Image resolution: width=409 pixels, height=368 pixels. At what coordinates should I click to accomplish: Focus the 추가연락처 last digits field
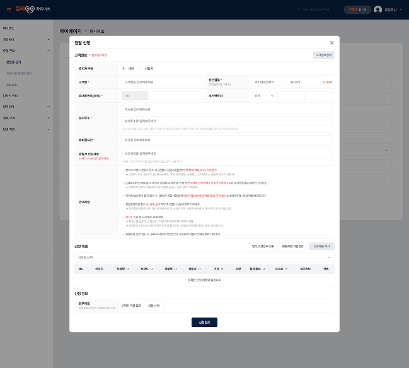click(x=319, y=96)
